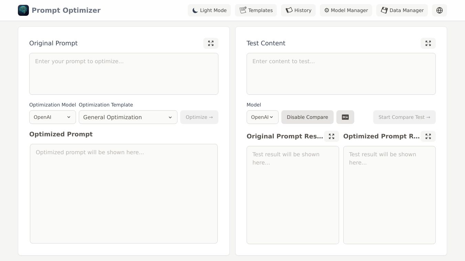Click the Optimize button

tap(199, 117)
